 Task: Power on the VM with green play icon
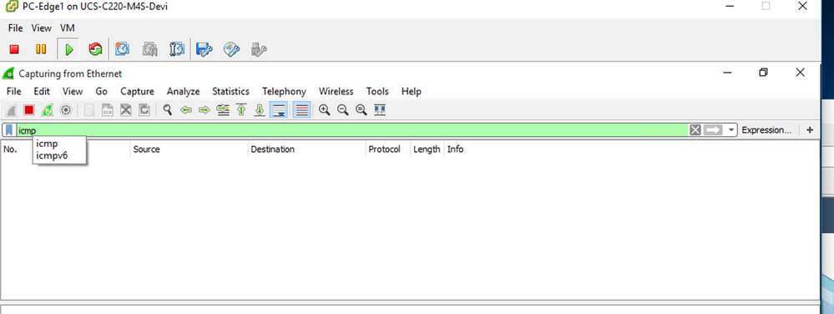tap(68, 49)
